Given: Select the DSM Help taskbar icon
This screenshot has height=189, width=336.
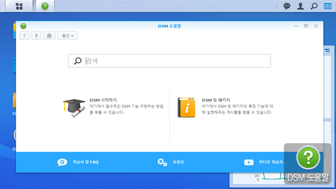Looking at the screenshot, I should (45, 6).
